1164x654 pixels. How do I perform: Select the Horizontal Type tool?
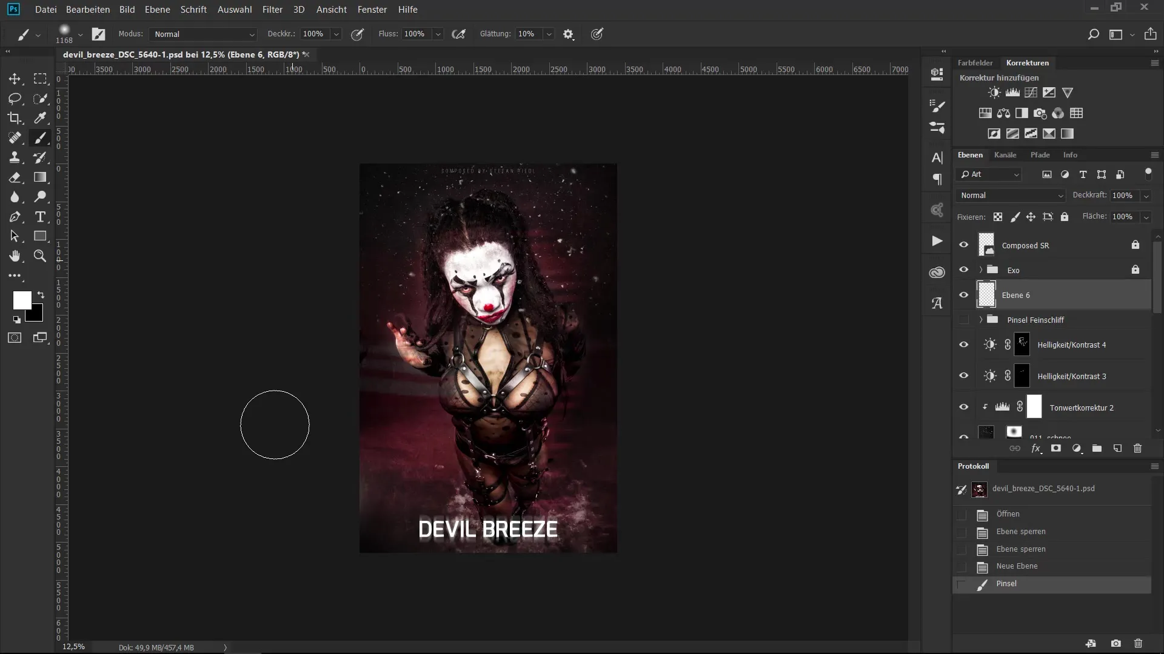(40, 217)
